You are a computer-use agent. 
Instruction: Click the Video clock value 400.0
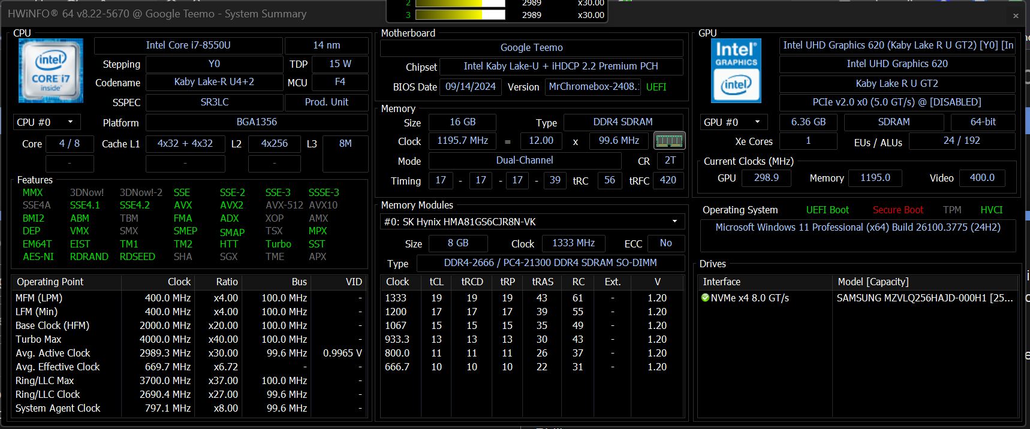click(x=981, y=178)
